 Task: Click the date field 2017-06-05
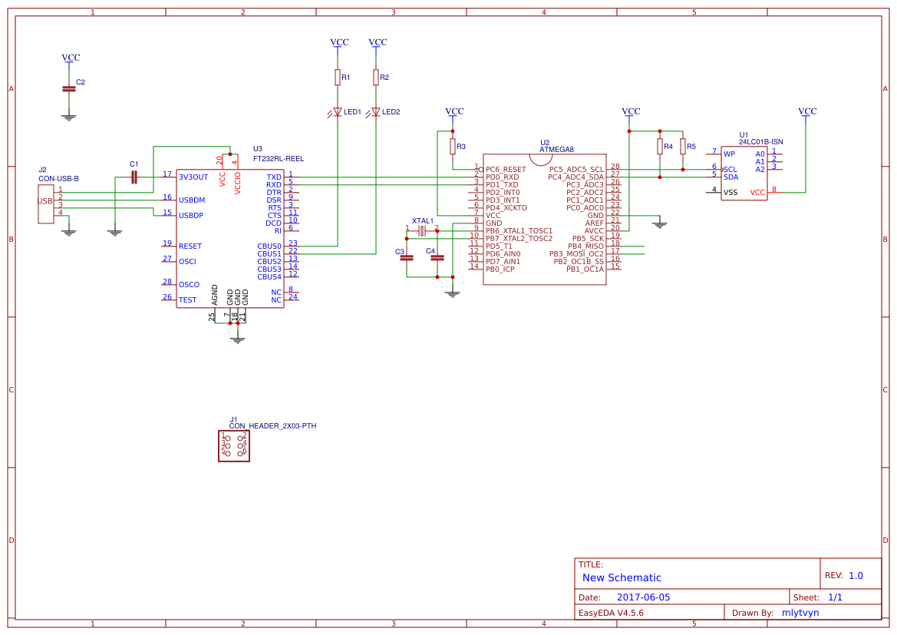click(643, 596)
